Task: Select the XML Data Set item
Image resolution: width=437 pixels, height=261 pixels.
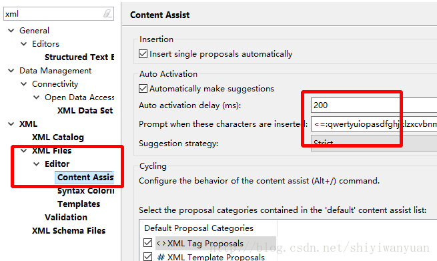Action: click(85, 110)
